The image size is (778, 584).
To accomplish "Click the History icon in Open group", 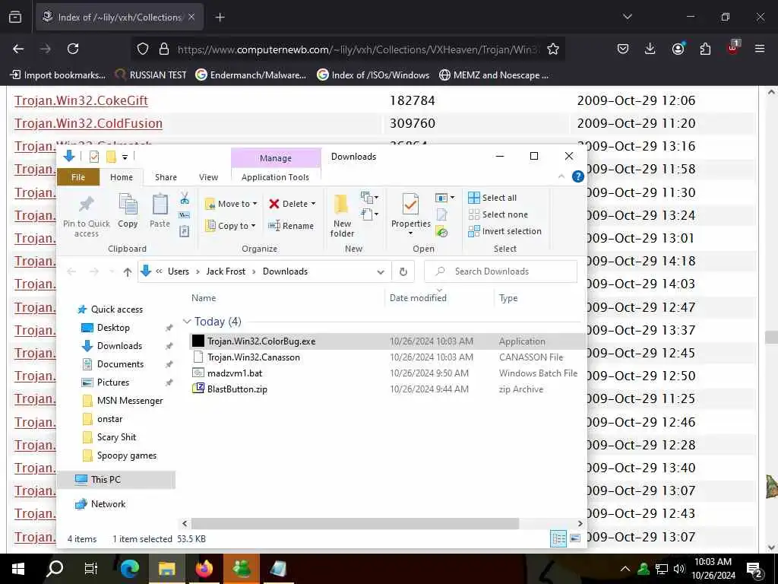I will (x=441, y=231).
